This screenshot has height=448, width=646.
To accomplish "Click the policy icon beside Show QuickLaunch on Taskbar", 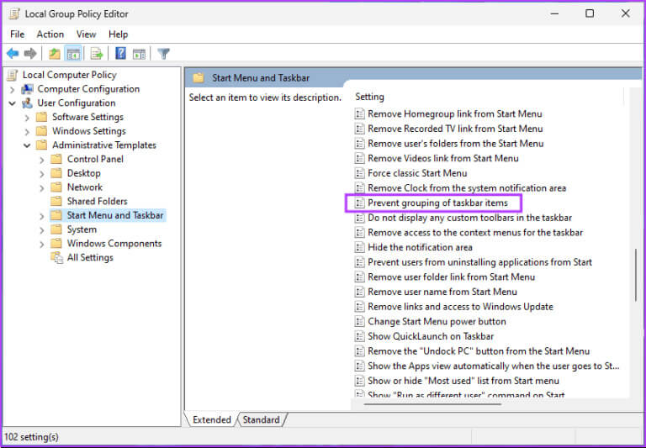I will tap(360, 336).
